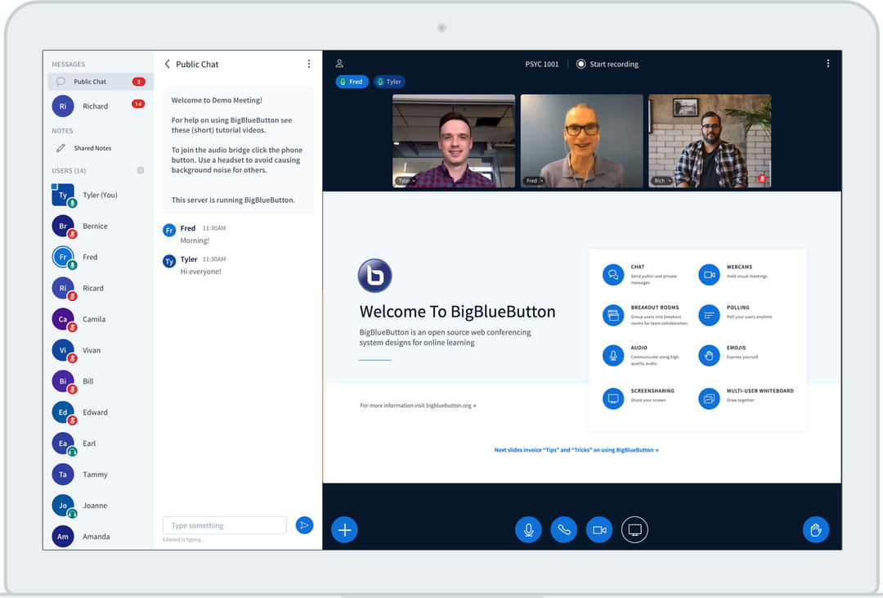The image size is (883, 598).
Task: Open users settings gear
Action: click(x=141, y=170)
